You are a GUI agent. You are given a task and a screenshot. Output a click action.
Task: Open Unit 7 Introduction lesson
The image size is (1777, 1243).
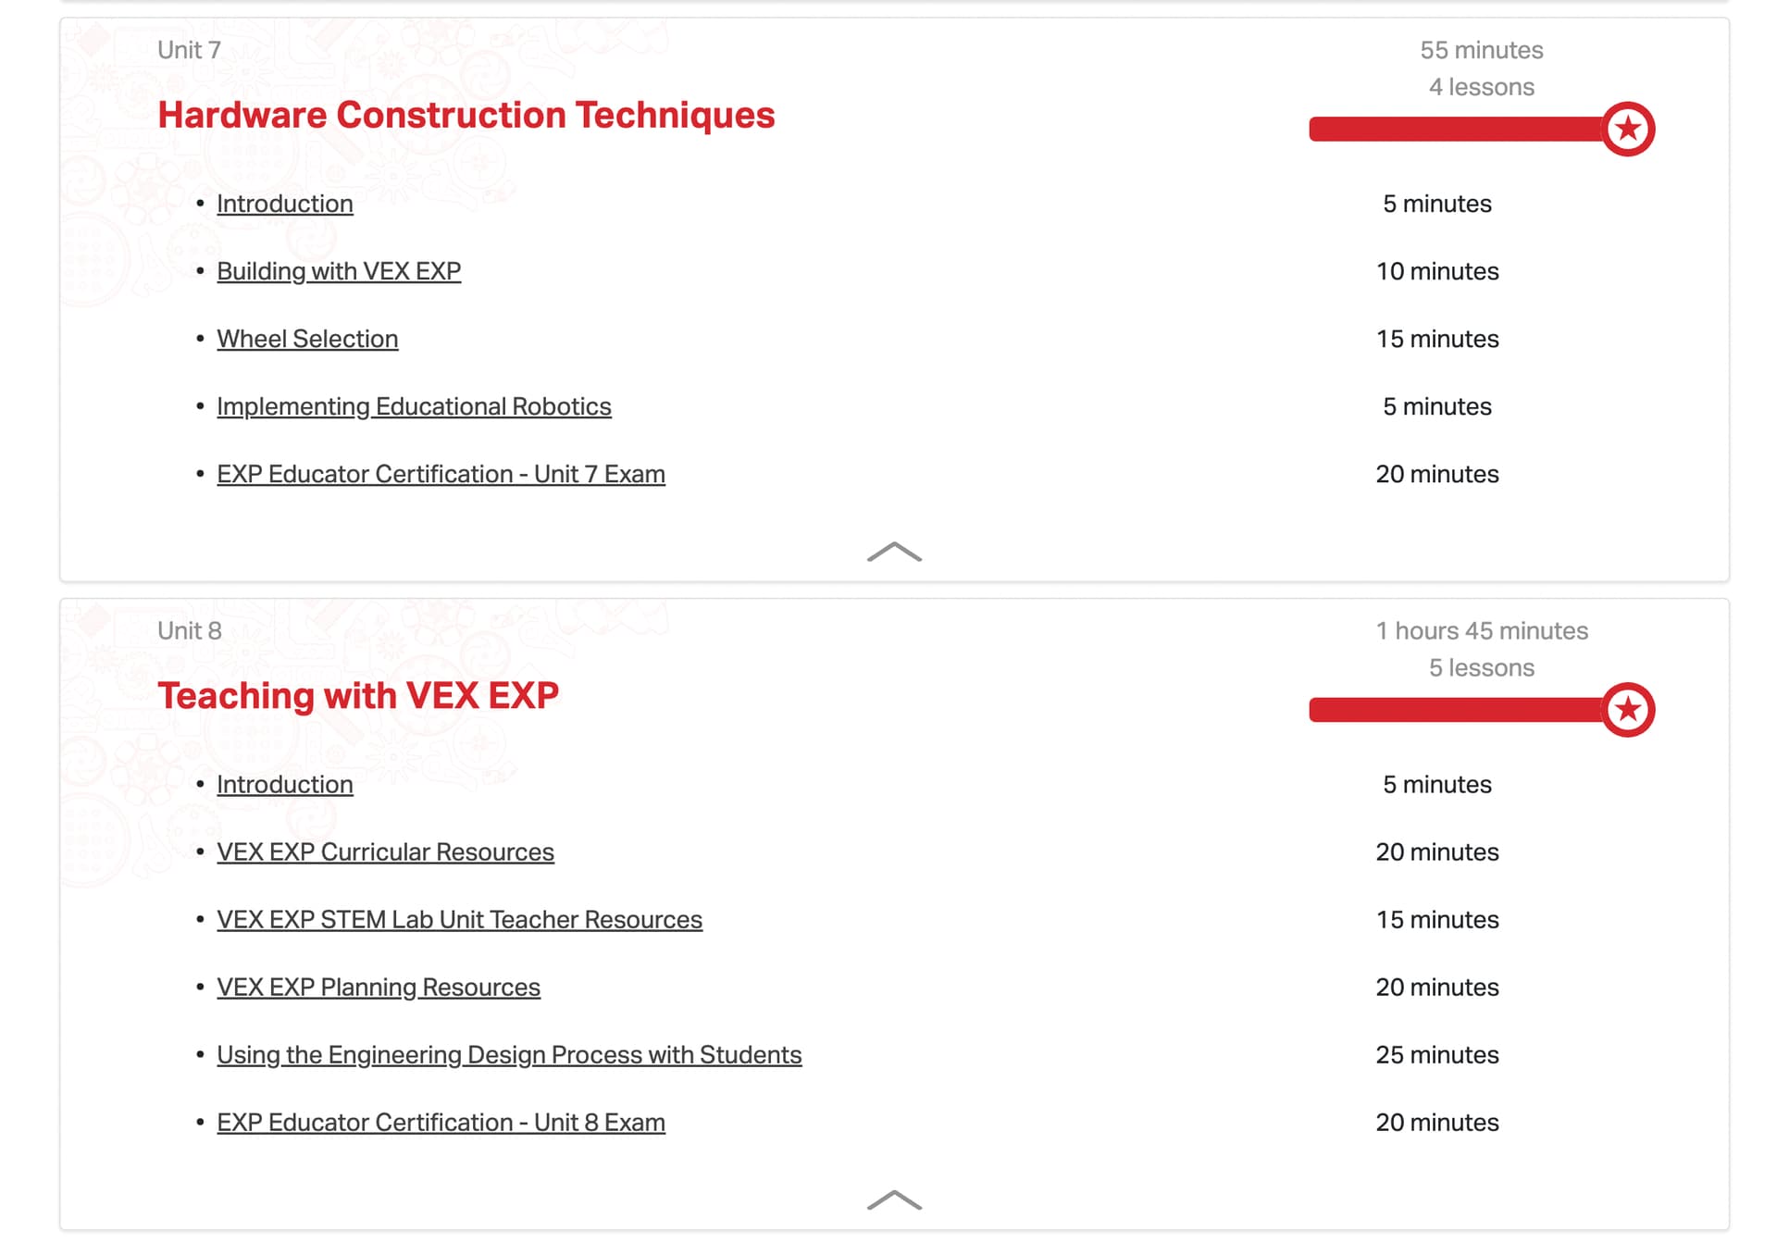point(285,204)
